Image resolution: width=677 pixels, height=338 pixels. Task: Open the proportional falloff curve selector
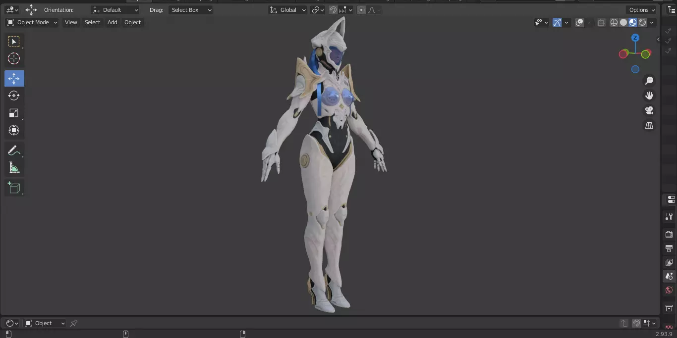(373, 10)
